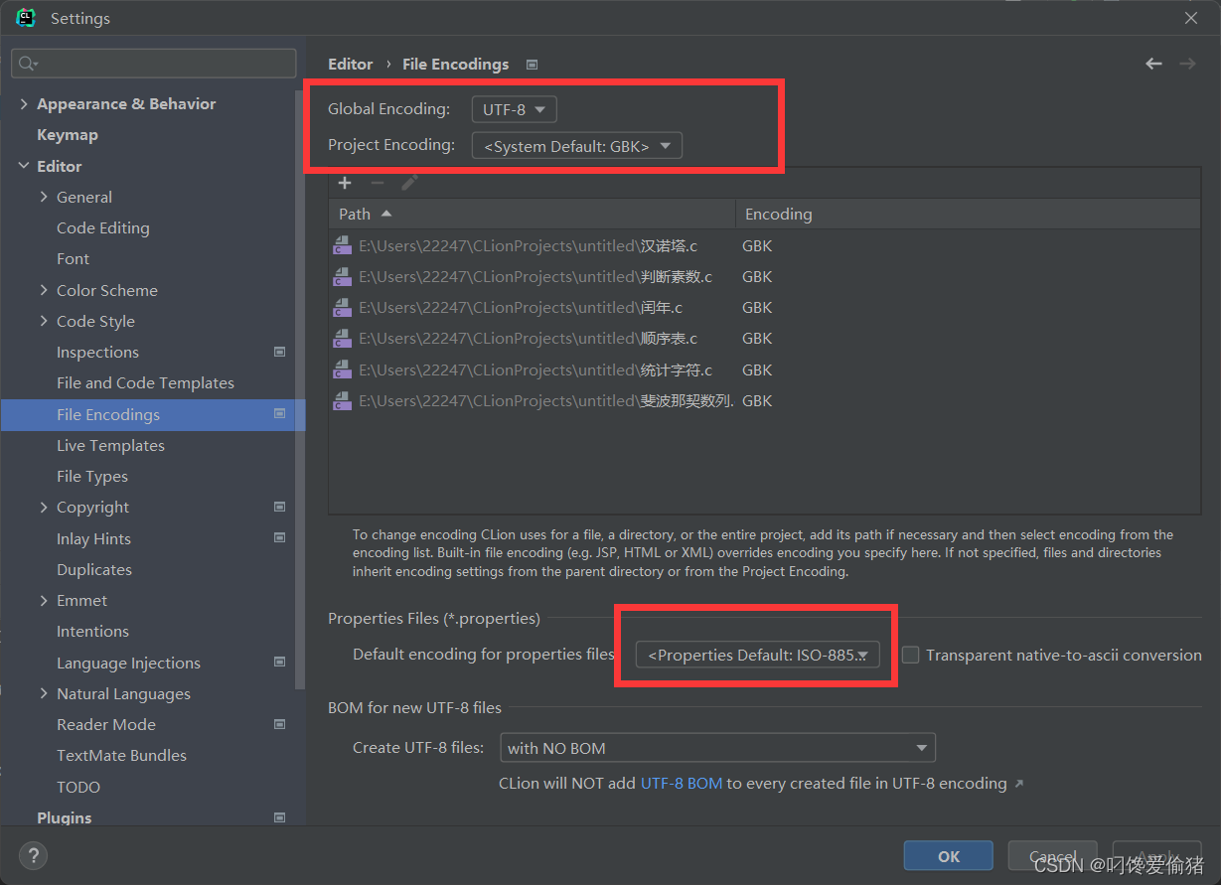Open the TextMate Bundles settings page
The image size is (1221, 885).
coord(121,755)
